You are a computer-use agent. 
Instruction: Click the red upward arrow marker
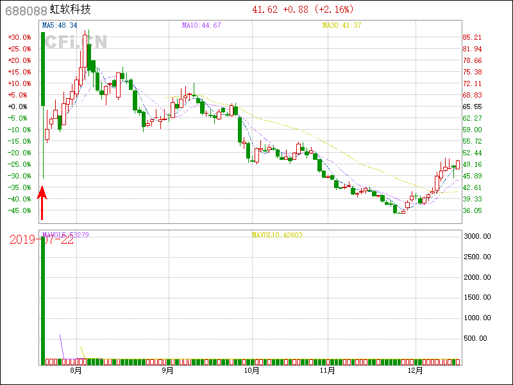pos(42,203)
